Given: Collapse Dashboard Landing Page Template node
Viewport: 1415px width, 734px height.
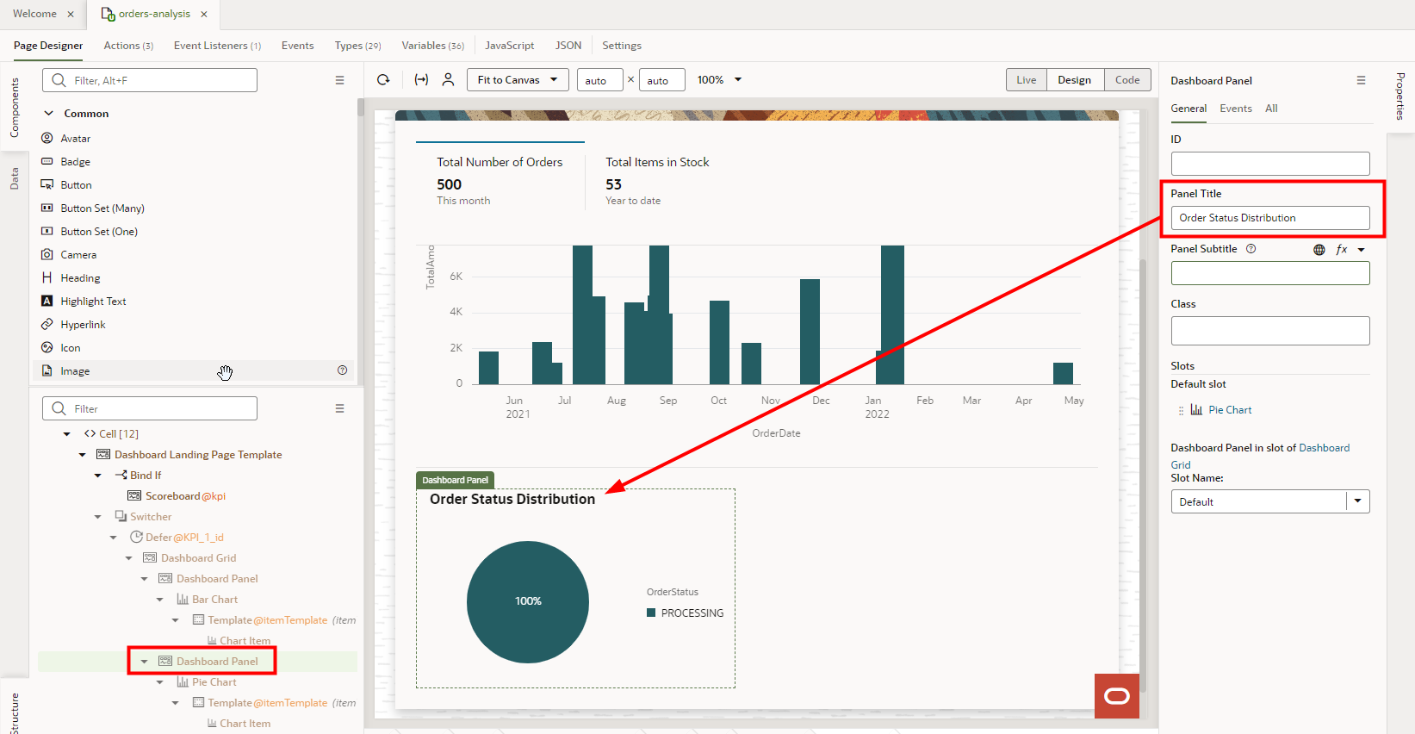Looking at the screenshot, I should [83, 455].
